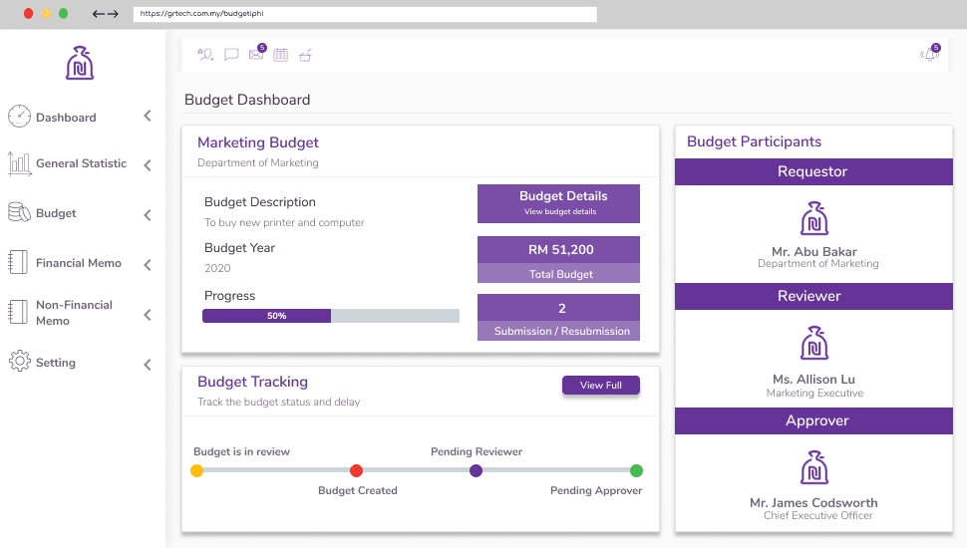Click the Chief Executive Officer label
Image resolution: width=967 pixels, height=548 pixels.
(817, 515)
